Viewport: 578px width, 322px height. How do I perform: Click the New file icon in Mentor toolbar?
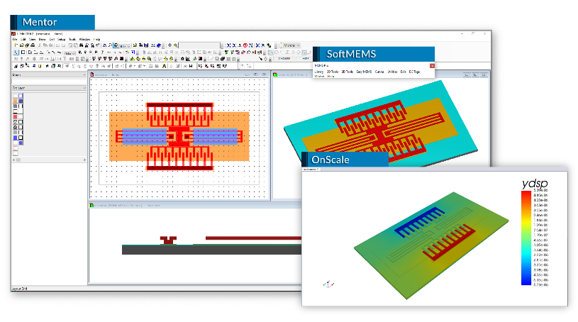(16, 45)
